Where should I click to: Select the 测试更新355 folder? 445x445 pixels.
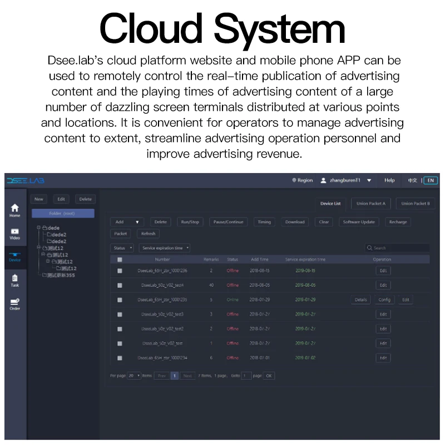(58, 275)
